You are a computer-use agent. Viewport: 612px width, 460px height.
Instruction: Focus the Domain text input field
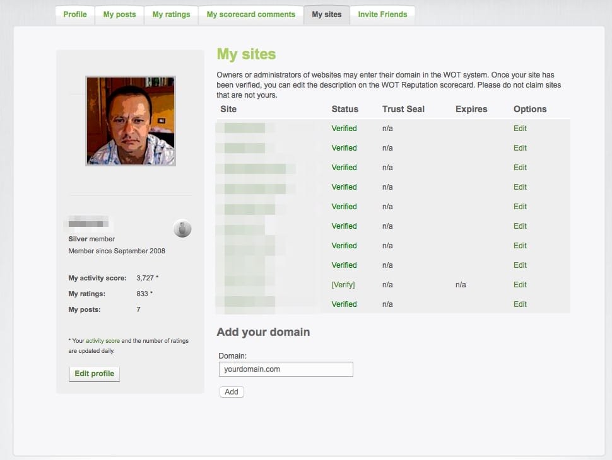286,369
